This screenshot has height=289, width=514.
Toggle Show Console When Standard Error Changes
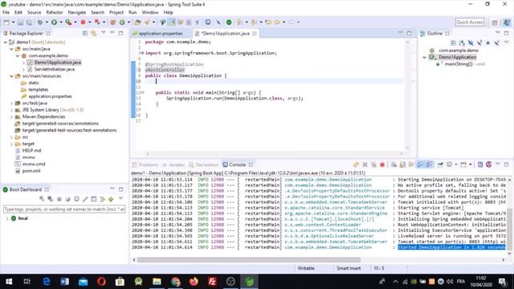pyautogui.click(x=429, y=165)
